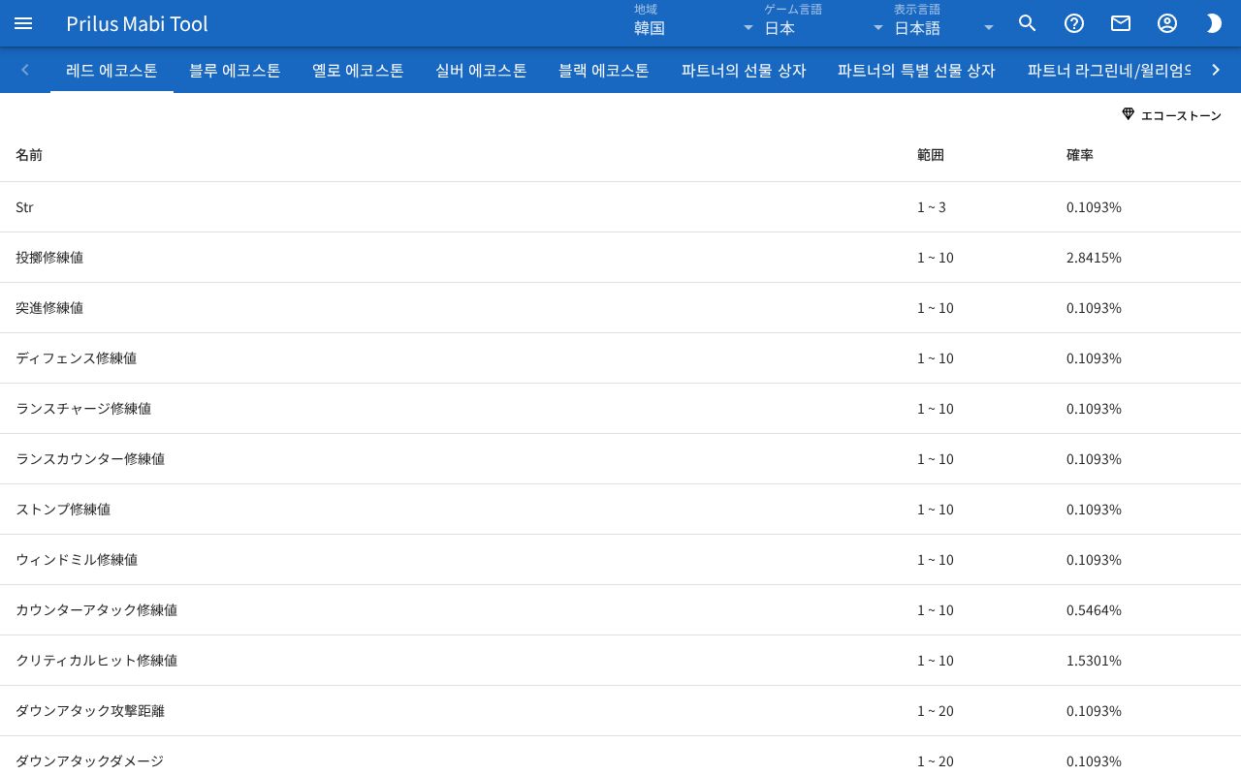The image size is (1241, 775).
Task: Select the 파트너의 선물 상자 tab
Action: point(744,70)
